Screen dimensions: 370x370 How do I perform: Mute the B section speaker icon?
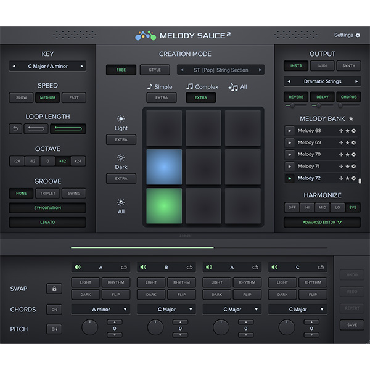143,267
